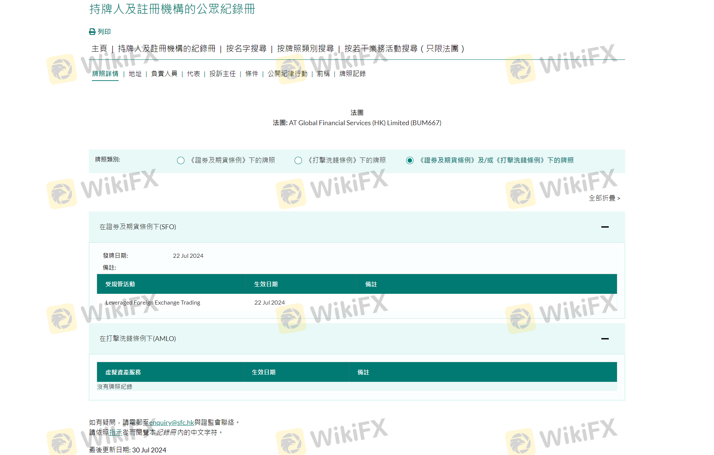Open the 公開紀律行動 tab
This screenshot has width=714, height=455.
287,74
